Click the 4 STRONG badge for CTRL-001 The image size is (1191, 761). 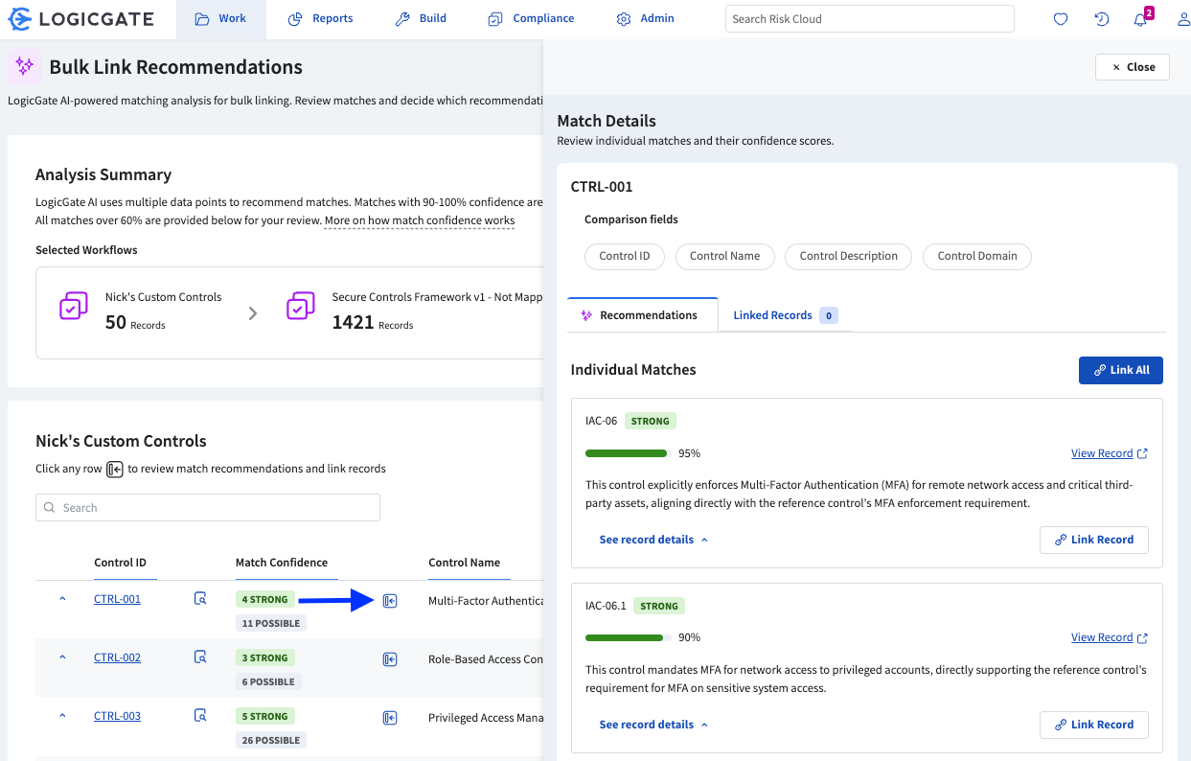pyautogui.click(x=265, y=600)
